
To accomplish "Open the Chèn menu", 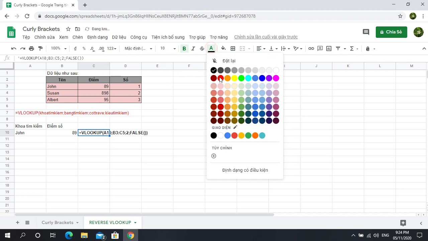I will (x=78, y=37).
